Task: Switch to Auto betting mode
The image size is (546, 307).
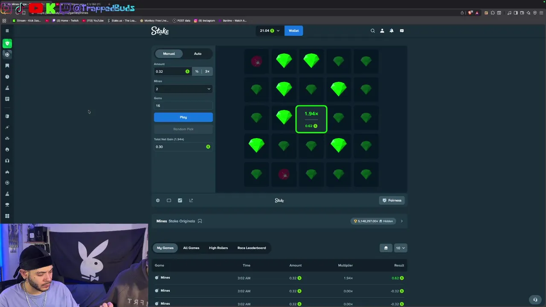Action: 197,54
